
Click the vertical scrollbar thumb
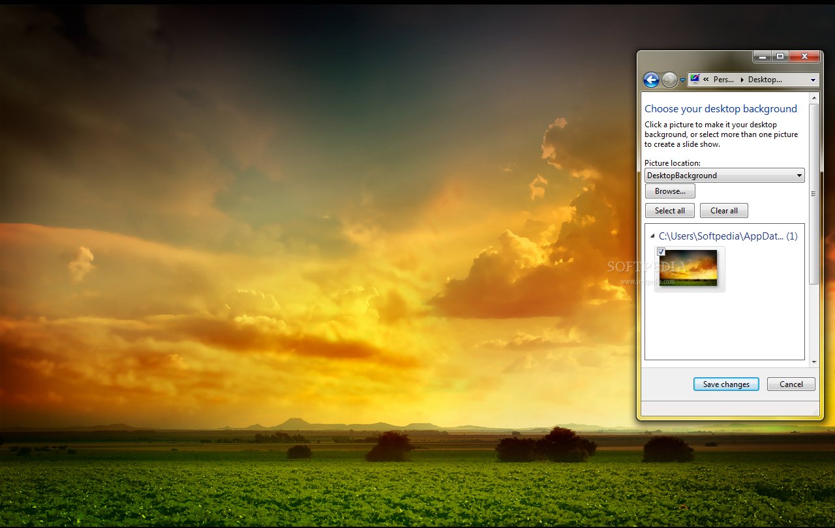(x=813, y=194)
